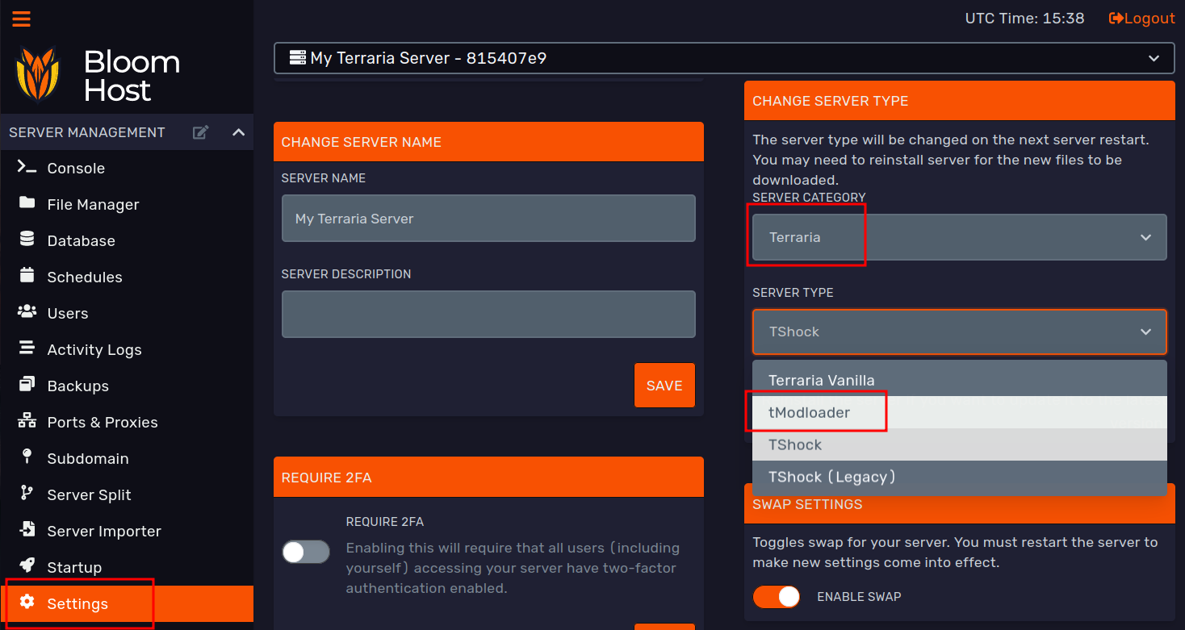
Task: Click the edit pencil next to Server Management
Action: (199, 131)
